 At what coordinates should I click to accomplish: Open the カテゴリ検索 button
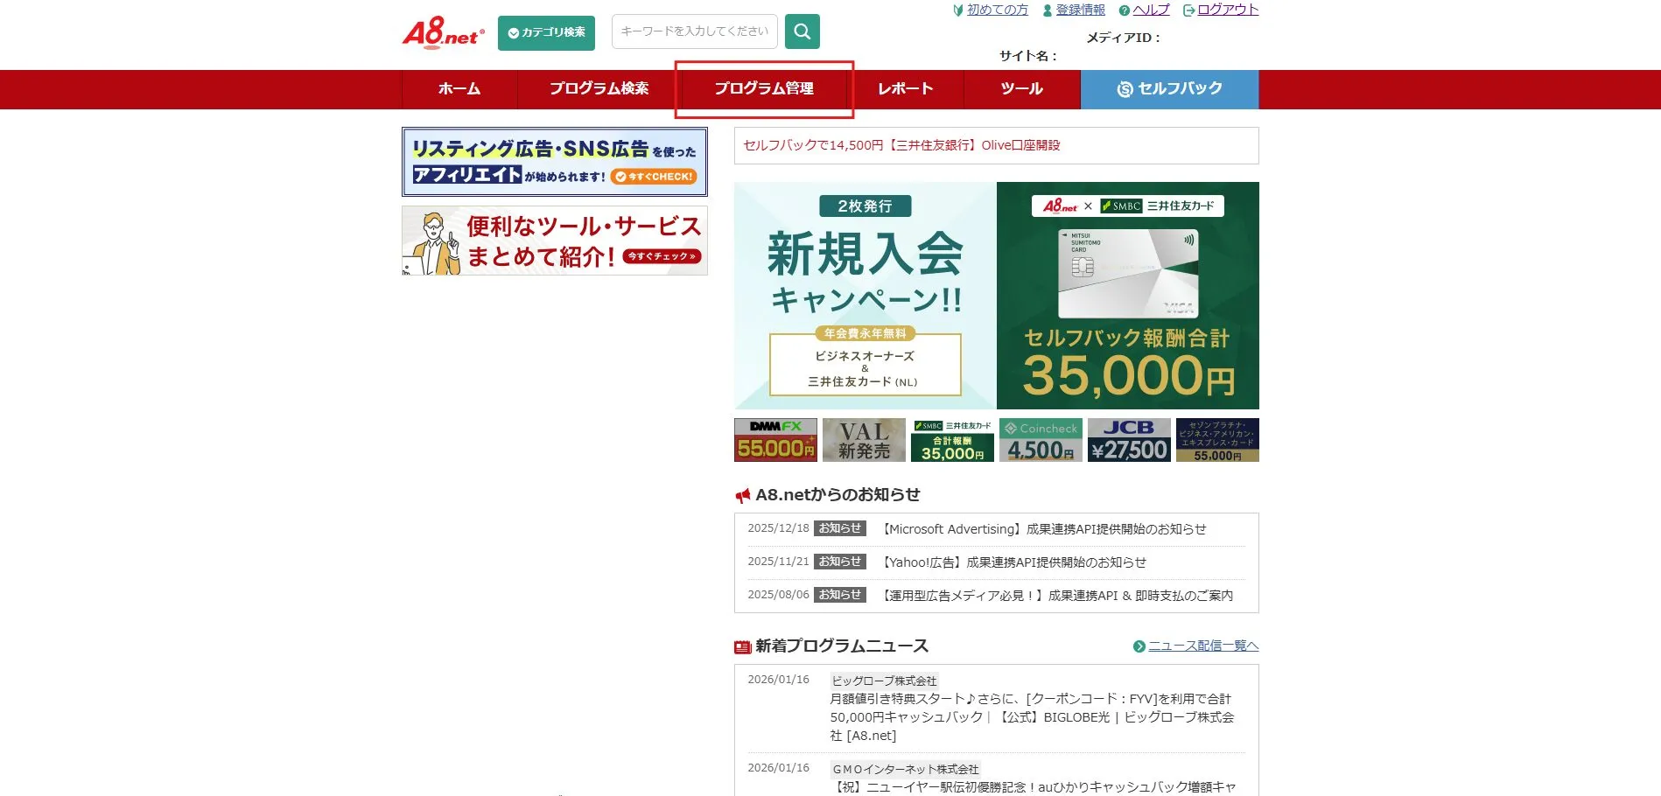[x=546, y=33]
